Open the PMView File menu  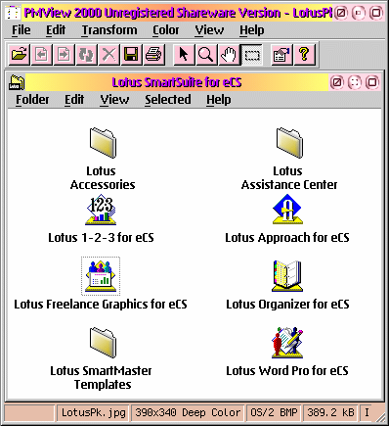pyautogui.click(x=22, y=30)
